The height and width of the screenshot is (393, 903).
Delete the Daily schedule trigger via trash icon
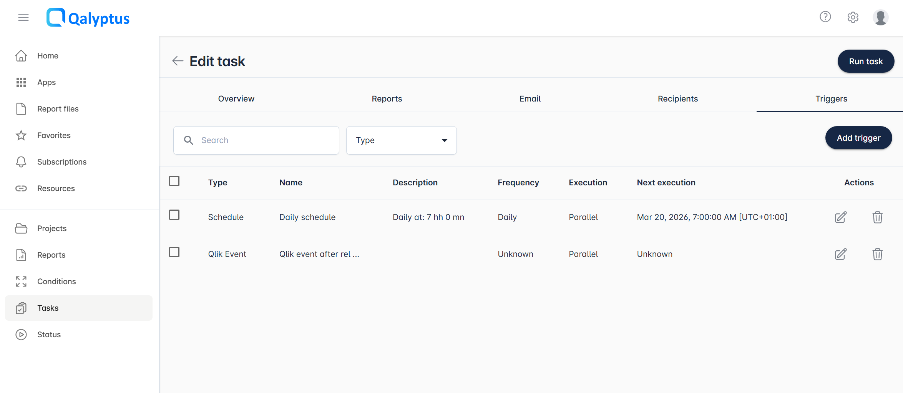pos(877,217)
